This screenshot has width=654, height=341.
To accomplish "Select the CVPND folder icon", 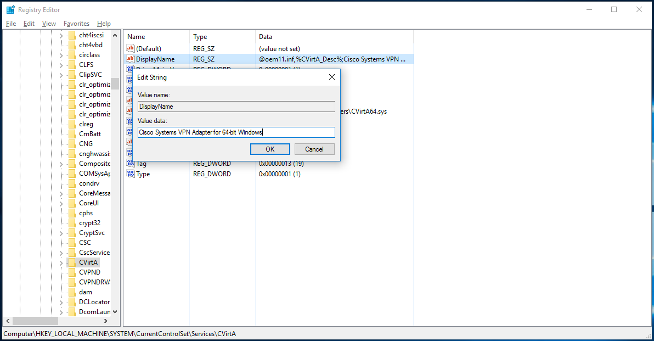I will (72, 272).
